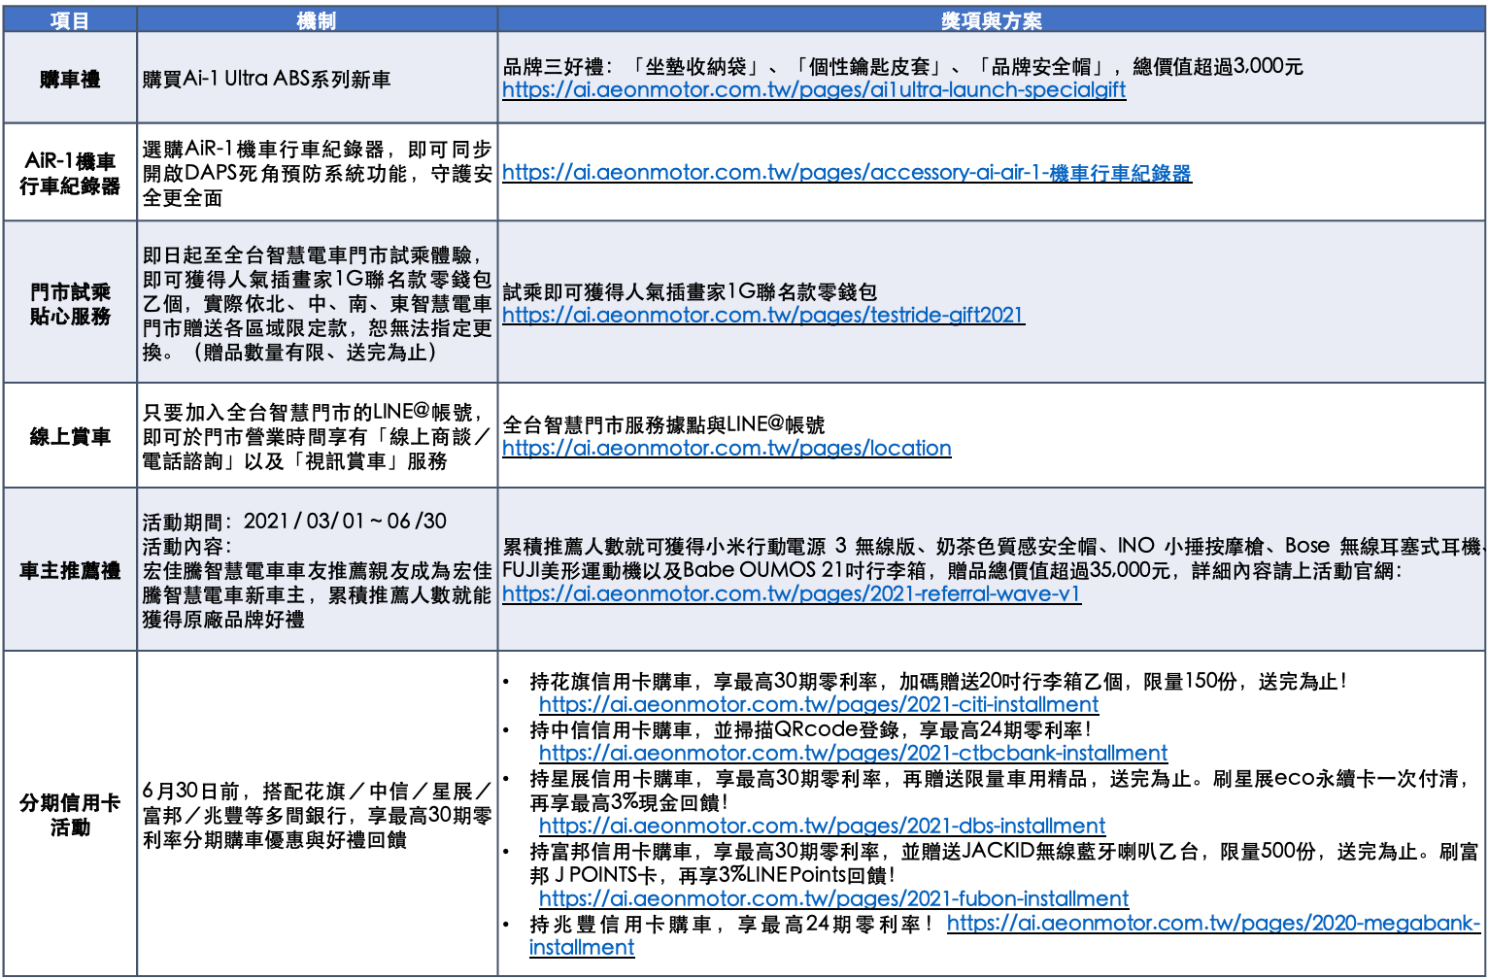This screenshot has width=1489, height=979.
Task: Click the 只要加入全台智慧門市的LINE@帳號 cell
Action: [x=317, y=437]
